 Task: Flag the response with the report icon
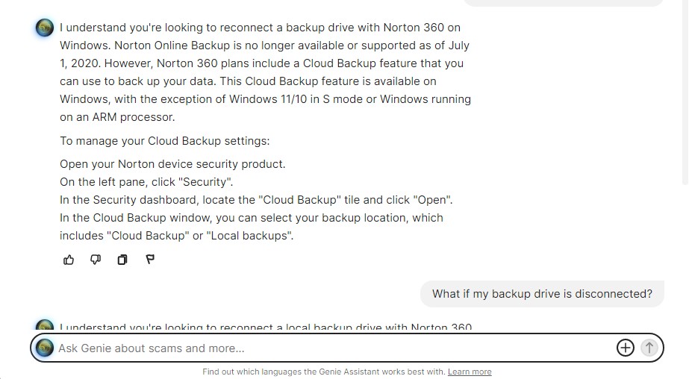(150, 260)
